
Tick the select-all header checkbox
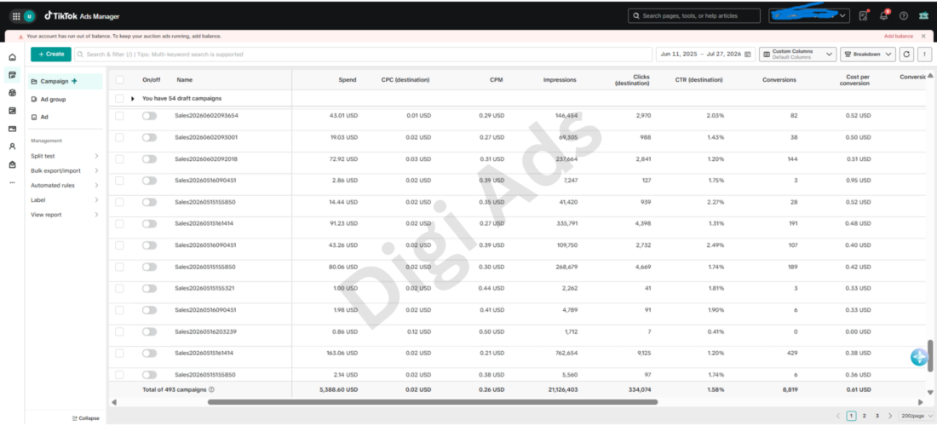[x=119, y=79]
